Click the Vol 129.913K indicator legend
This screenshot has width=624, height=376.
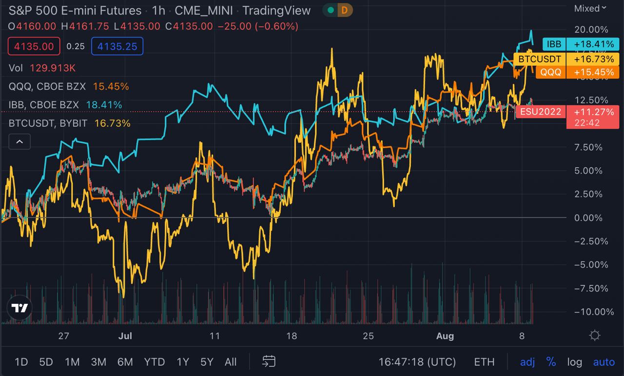pos(42,68)
